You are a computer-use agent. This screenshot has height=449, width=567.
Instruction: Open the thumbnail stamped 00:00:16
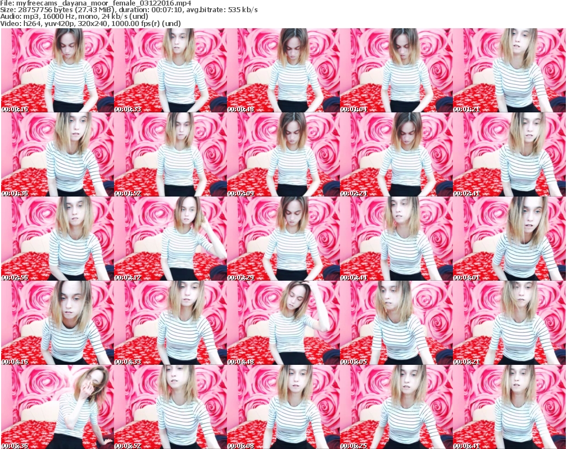(x=58, y=70)
